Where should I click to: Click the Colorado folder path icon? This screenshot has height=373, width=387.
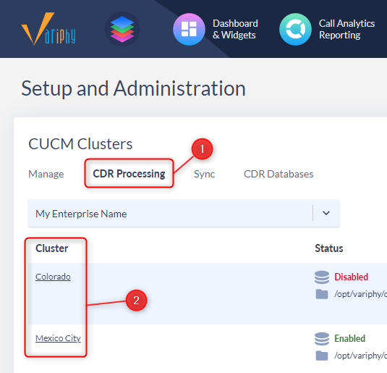click(x=322, y=294)
